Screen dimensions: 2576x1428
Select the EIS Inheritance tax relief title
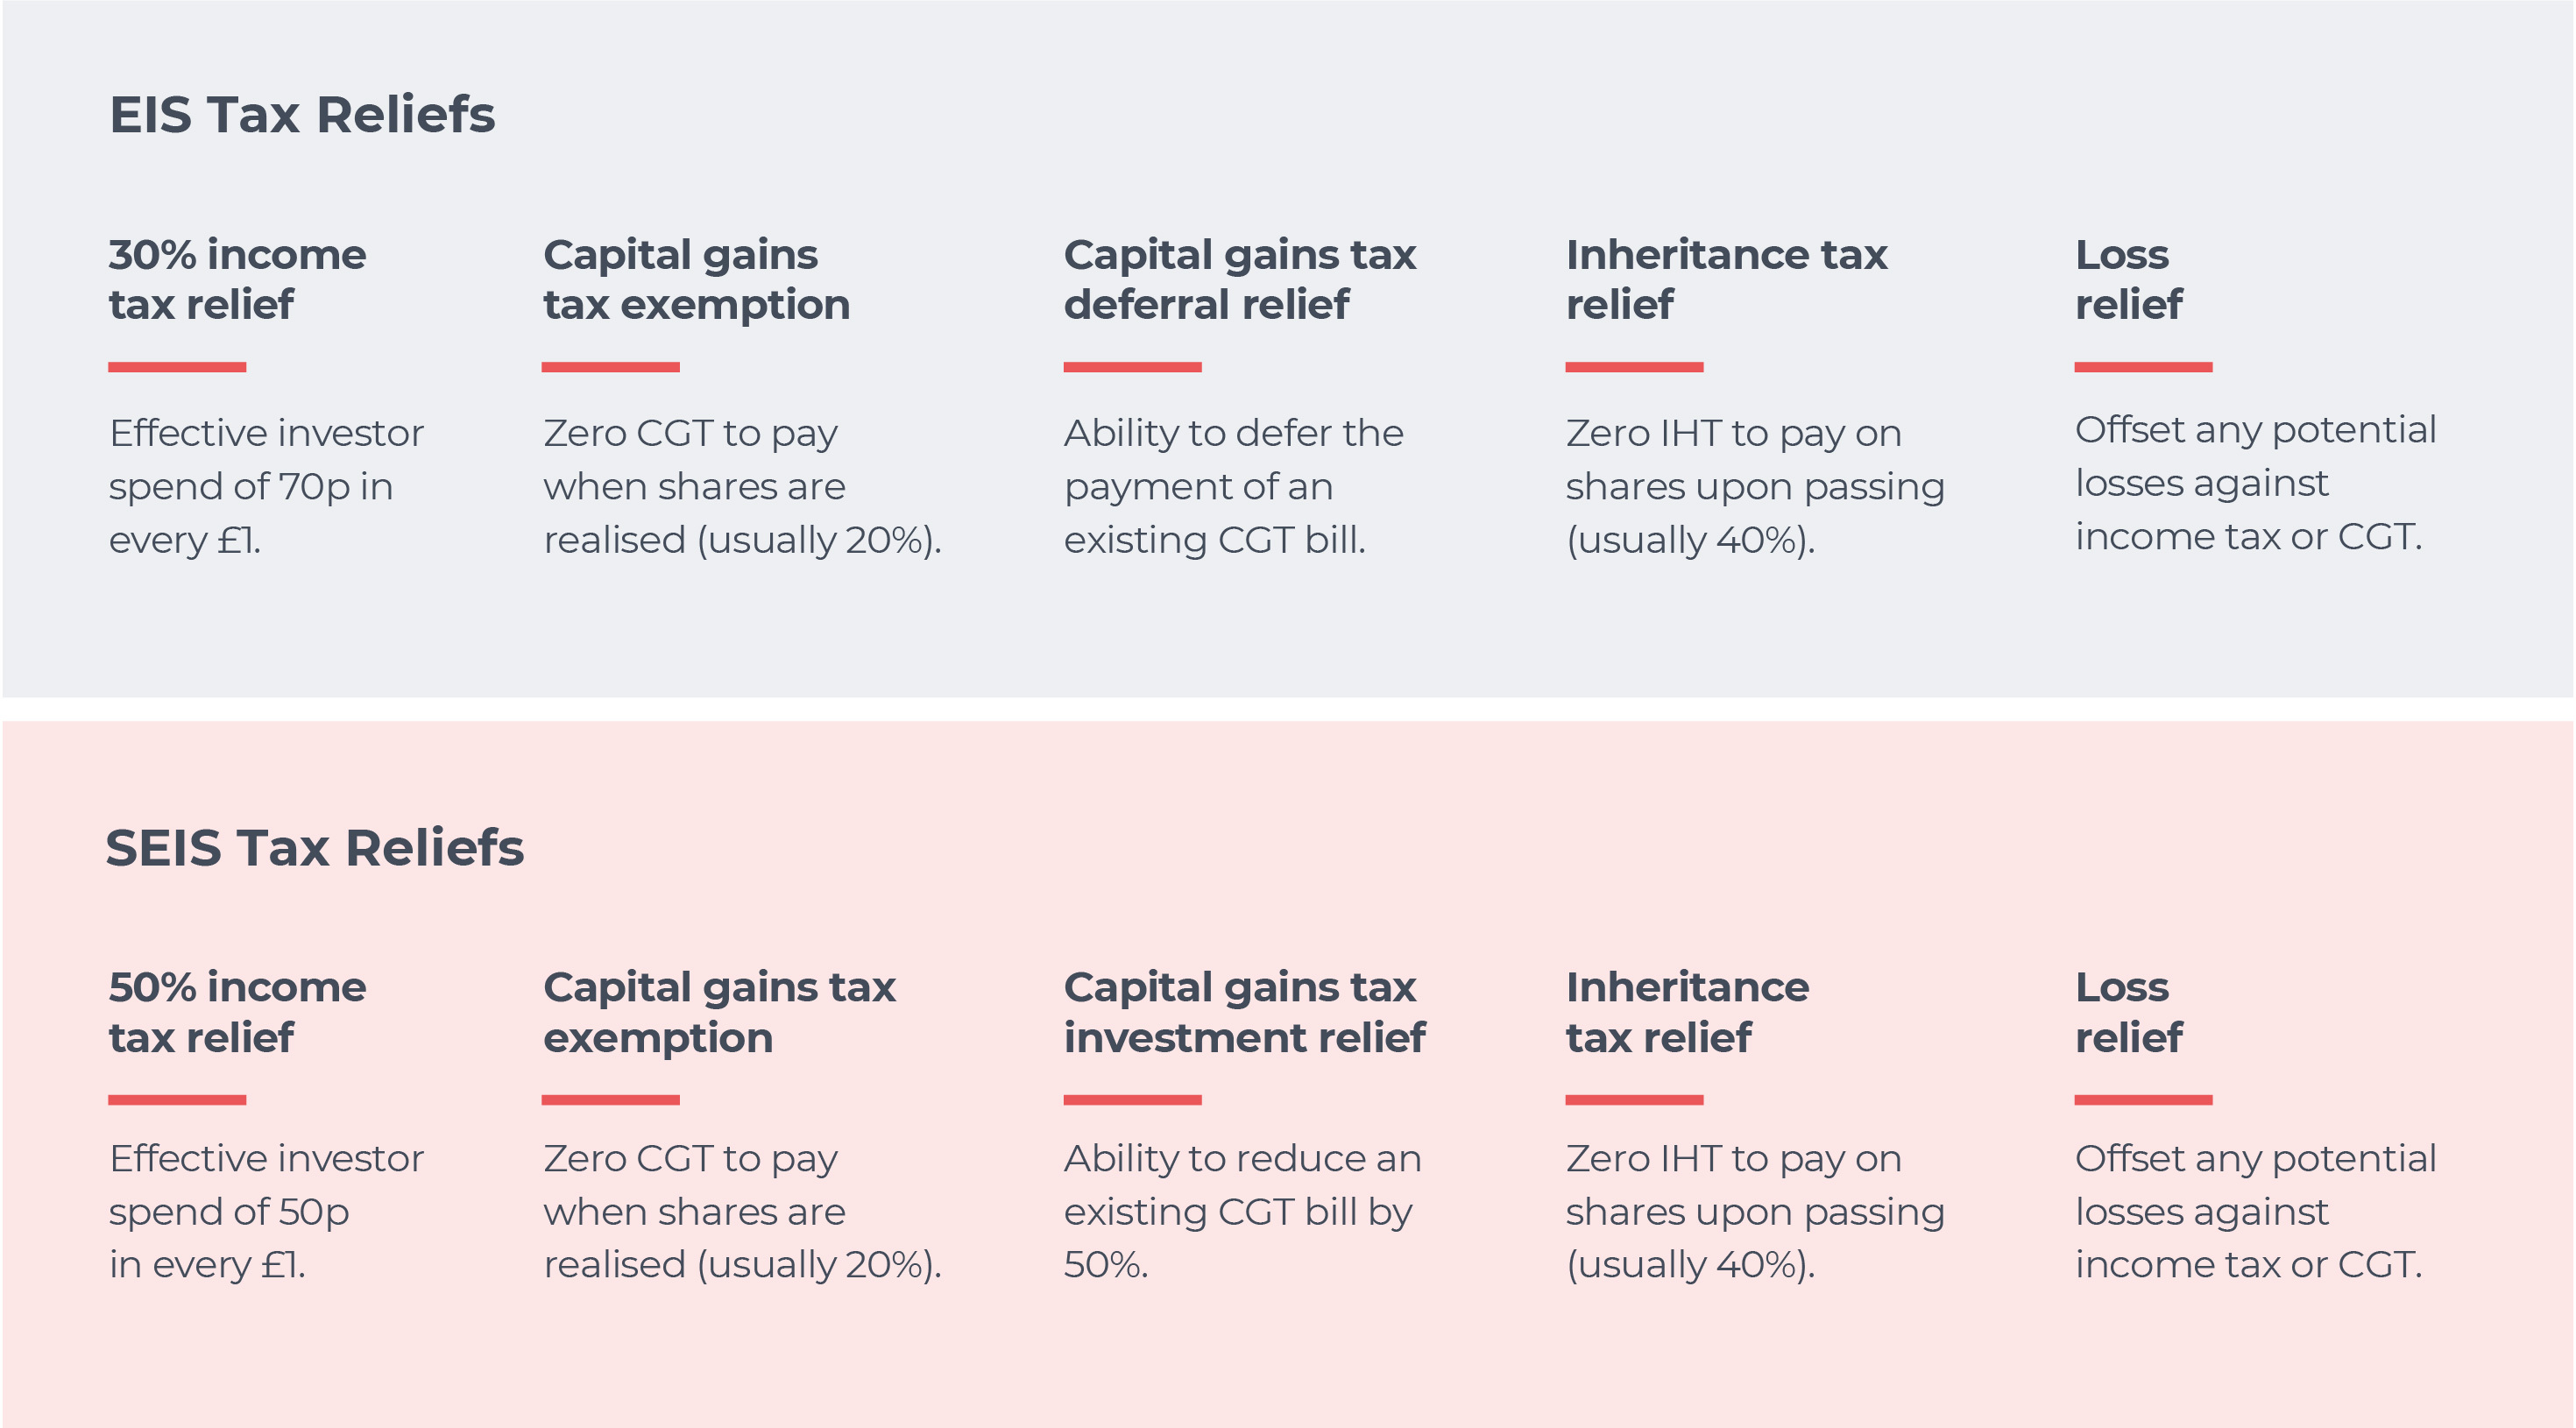click(1726, 279)
